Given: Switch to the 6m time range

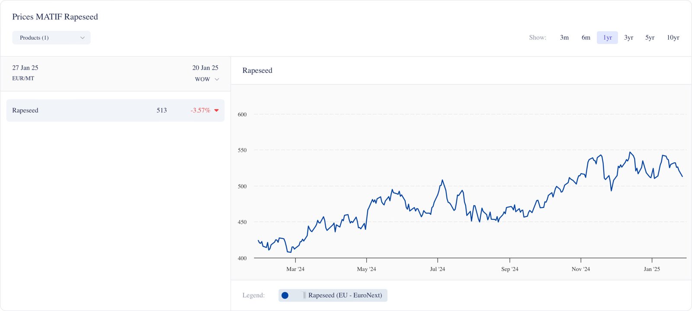Looking at the screenshot, I should (x=586, y=38).
